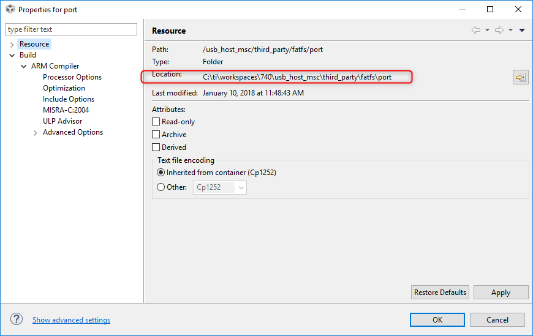Viewport: 533px width, 336px height.
Task: Open the Cp1252 encoding combo box
Action: pos(220,187)
